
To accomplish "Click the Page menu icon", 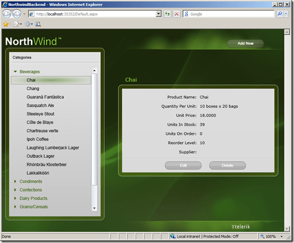I will [18, 24].
